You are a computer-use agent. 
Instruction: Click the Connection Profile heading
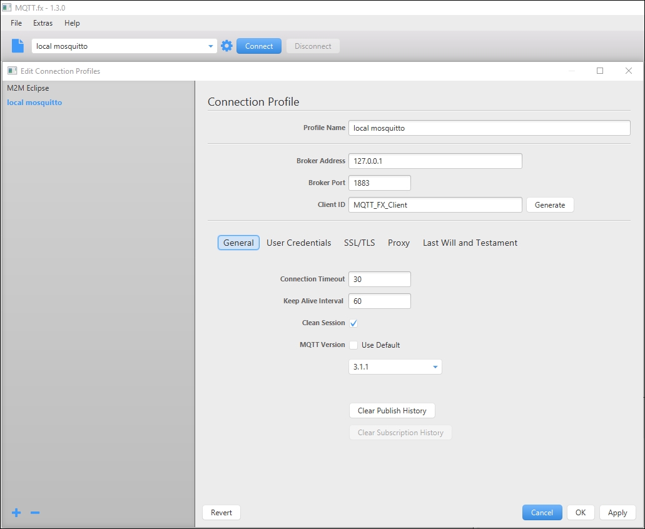[253, 101]
